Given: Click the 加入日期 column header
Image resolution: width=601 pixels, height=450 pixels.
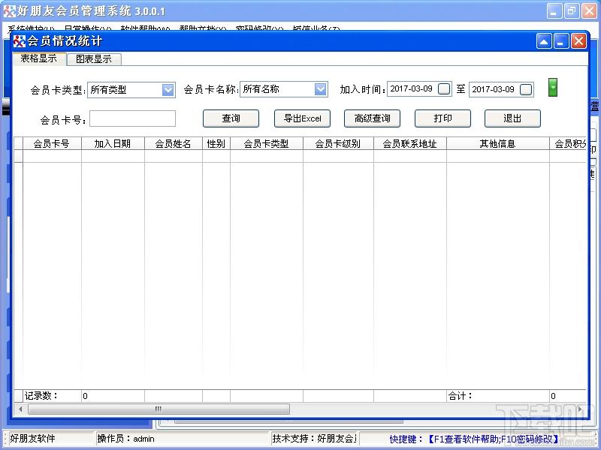Looking at the screenshot, I should pyautogui.click(x=113, y=143).
